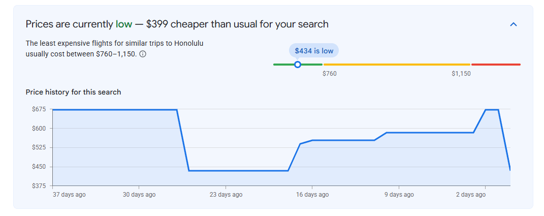Screen dimensions: 544x216
Task: Click the $1,150 label under the scale
Action: (x=461, y=74)
